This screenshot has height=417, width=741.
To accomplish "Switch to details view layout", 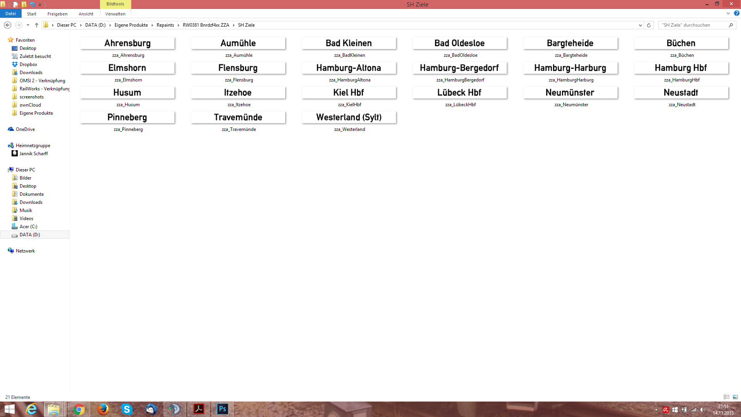I will click(726, 397).
